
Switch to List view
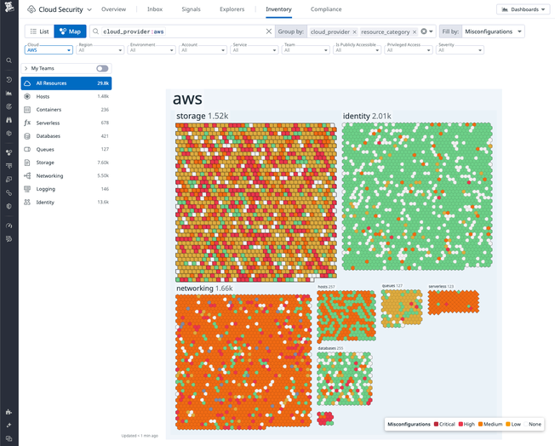39,31
